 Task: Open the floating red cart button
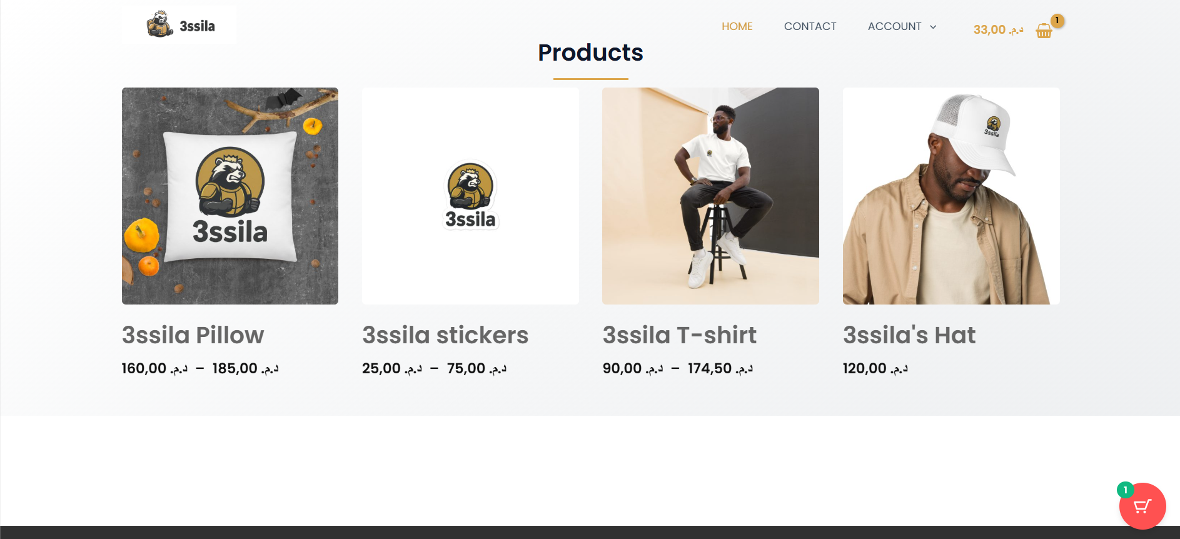pyautogui.click(x=1142, y=506)
